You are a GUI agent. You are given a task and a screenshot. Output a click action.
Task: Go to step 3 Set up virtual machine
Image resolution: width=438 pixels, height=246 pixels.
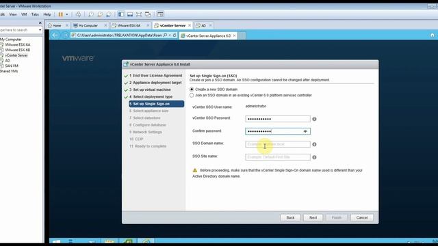tap(150, 90)
